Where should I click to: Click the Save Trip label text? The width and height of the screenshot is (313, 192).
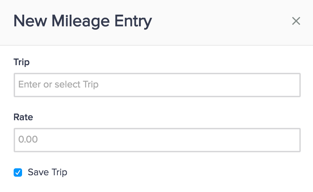[47, 172]
